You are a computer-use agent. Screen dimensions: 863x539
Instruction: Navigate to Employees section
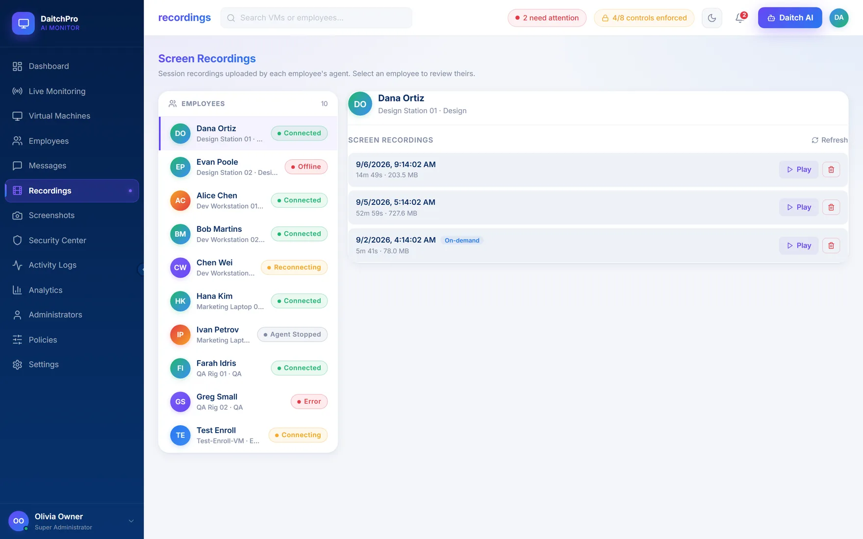click(72, 141)
